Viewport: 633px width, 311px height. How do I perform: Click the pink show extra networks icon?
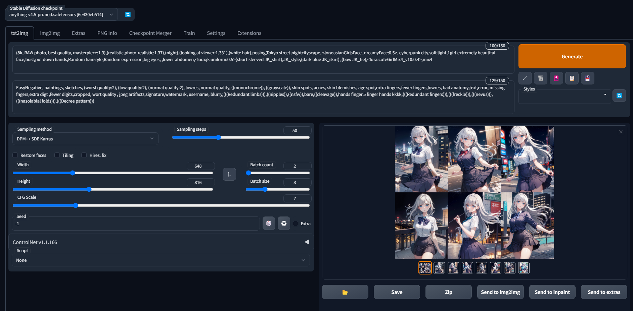[x=556, y=78]
